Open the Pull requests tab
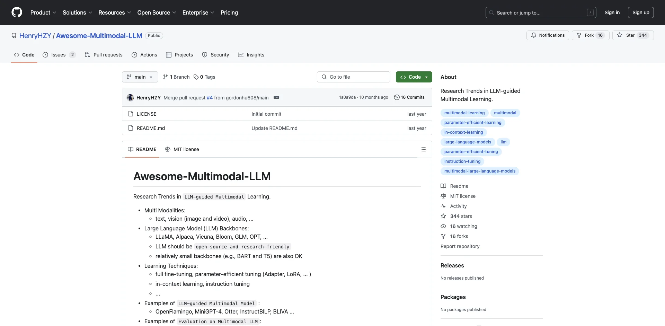665x326 pixels. coord(104,55)
